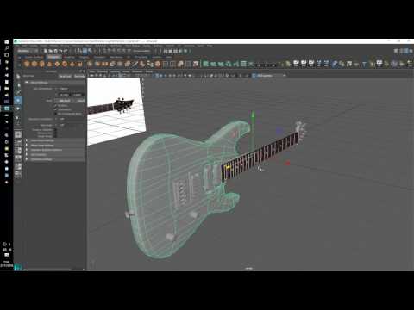Activate the Lasso select tool in toolbox
This screenshot has width=414, height=310.
pos(18,85)
